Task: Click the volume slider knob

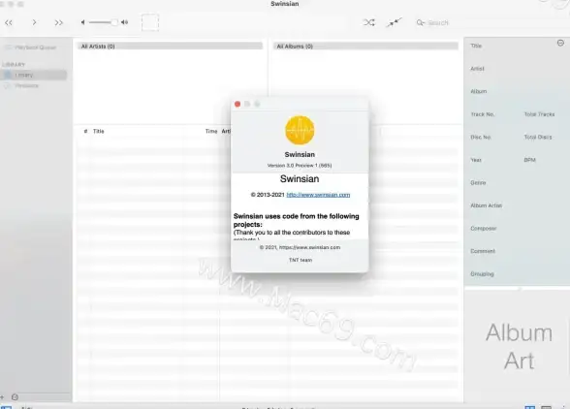Action: [114, 22]
